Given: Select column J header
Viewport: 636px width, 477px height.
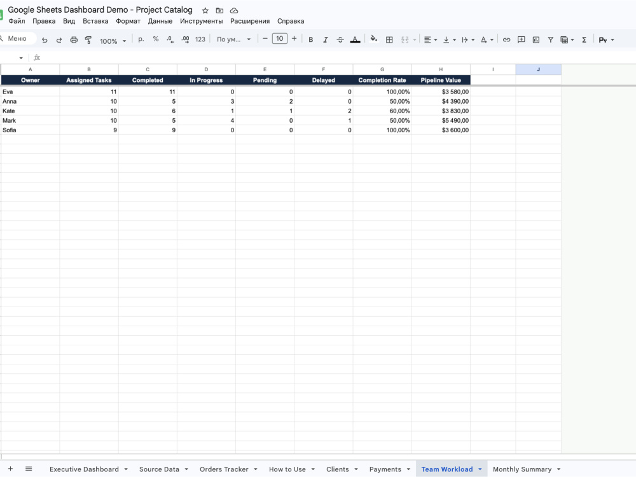Looking at the screenshot, I should [x=538, y=69].
